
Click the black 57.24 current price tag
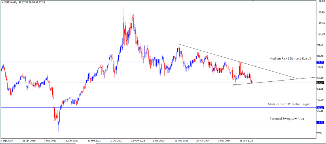[x=320, y=83]
